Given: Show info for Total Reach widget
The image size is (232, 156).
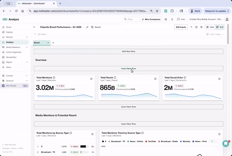Looking at the screenshot, I should click(x=115, y=78).
